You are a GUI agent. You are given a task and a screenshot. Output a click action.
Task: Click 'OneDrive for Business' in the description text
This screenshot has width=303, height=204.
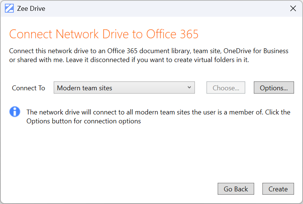(x=256, y=51)
